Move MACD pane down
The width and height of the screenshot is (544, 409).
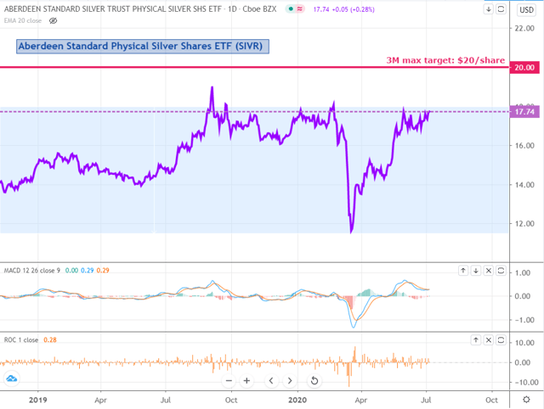click(476, 271)
